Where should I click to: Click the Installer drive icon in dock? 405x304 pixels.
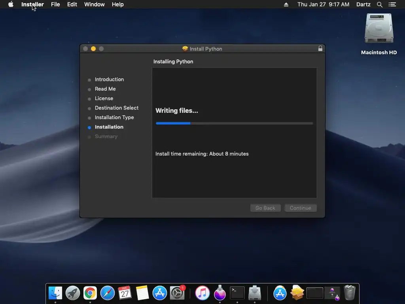pyautogui.click(x=255, y=293)
